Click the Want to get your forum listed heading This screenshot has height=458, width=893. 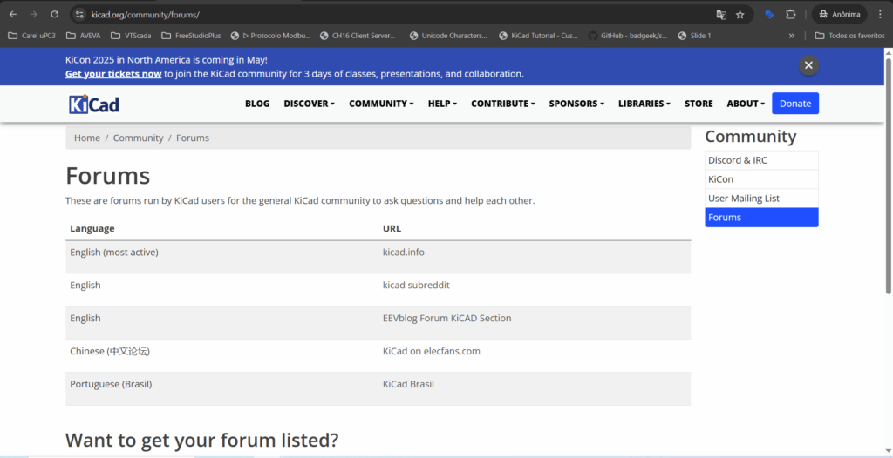(x=202, y=440)
